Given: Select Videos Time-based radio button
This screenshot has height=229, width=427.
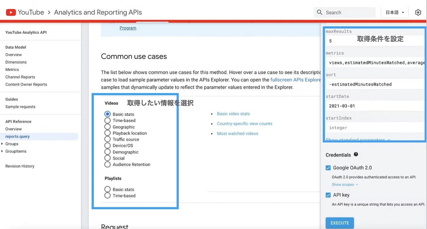Looking at the screenshot, I should (x=107, y=120).
